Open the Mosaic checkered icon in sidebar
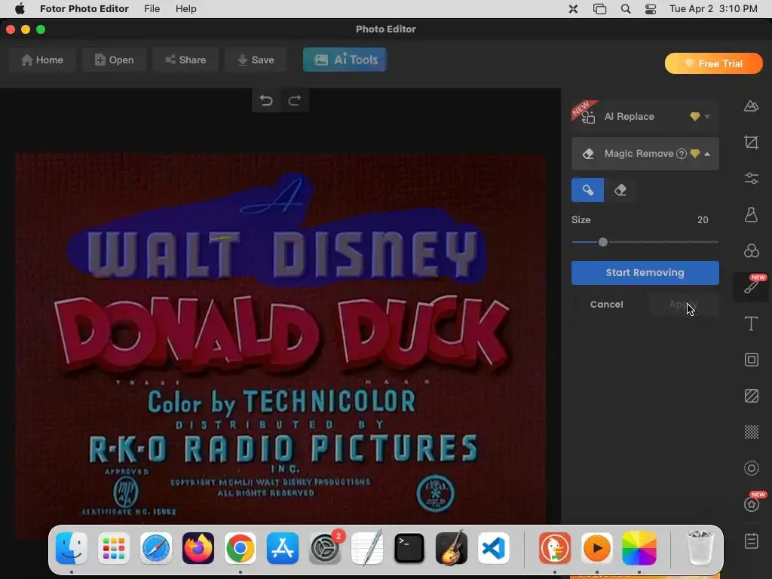 point(751,432)
